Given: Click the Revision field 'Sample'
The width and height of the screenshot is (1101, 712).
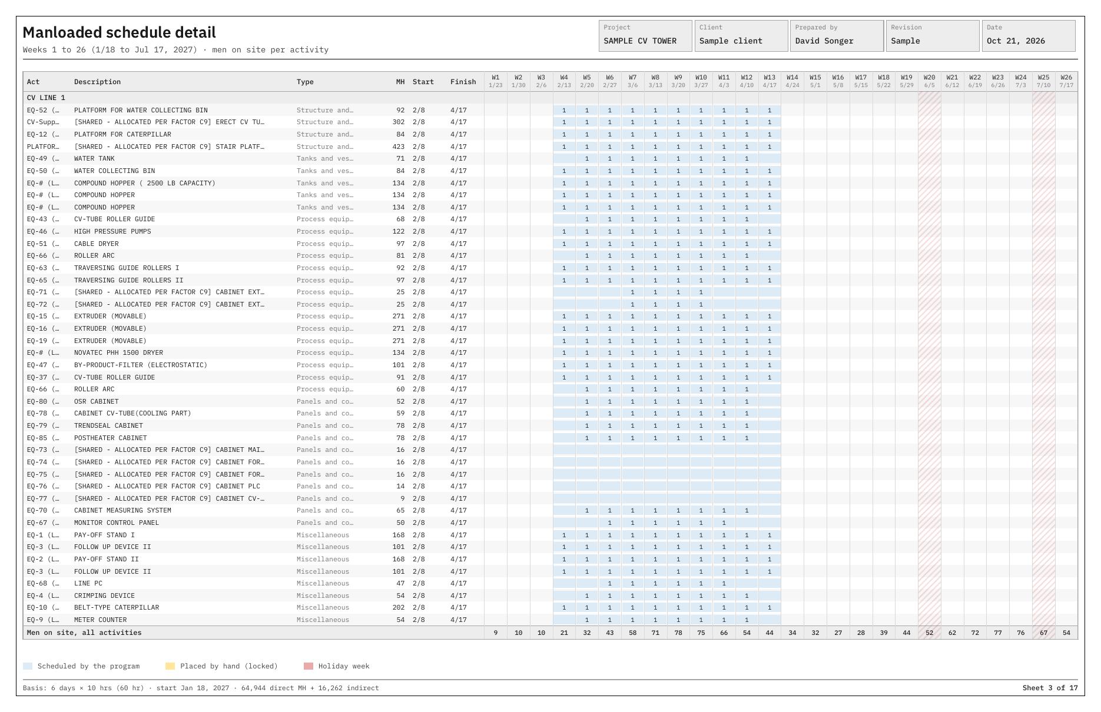Looking at the screenshot, I should point(933,36).
